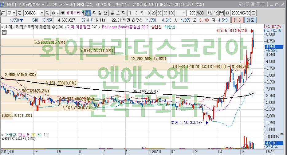Expand the speaker options dropdown arrow
The height and width of the screenshot is (155, 287).
[x=57, y=13]
